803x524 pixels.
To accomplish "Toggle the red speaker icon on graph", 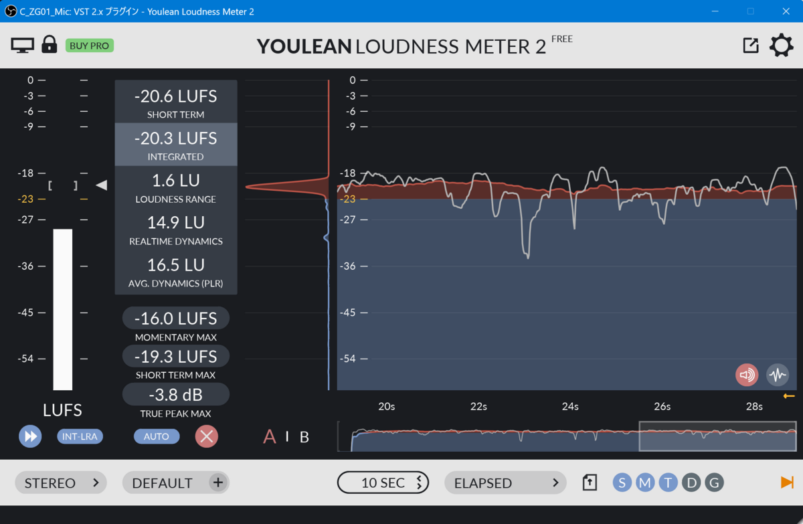I will point(747,375).
